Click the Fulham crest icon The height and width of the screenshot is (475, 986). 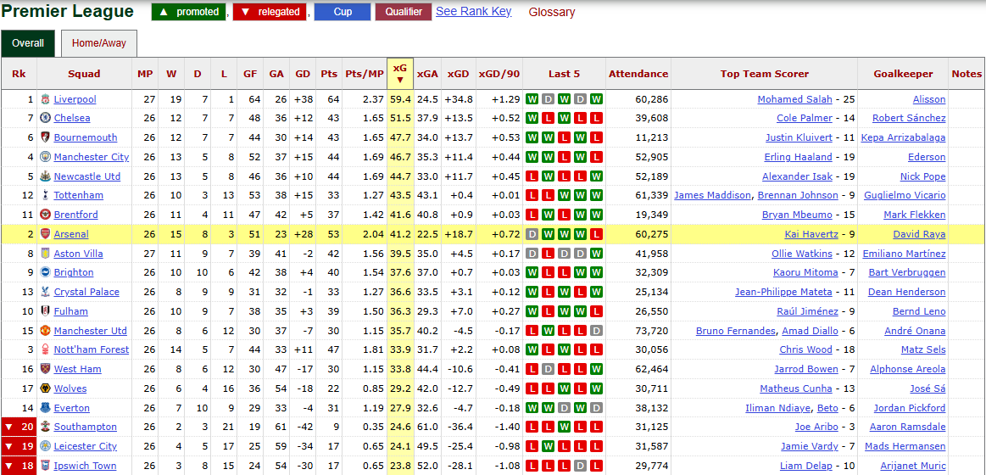[45, 311]
